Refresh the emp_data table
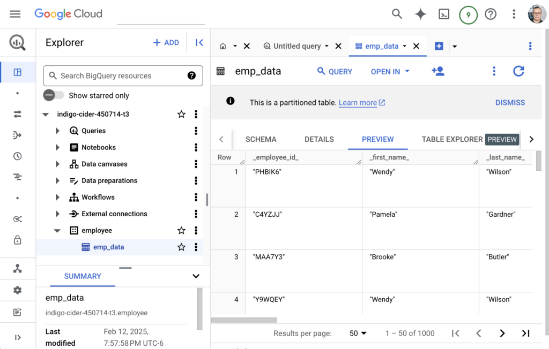Viewport: 549px width, 349px height. [x=518, y=71]
